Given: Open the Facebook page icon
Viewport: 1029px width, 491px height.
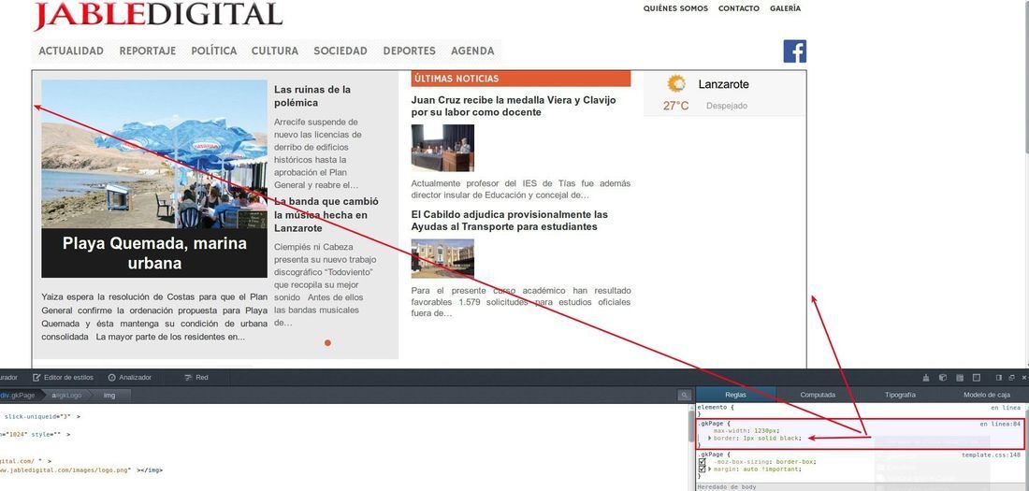Looking at the screenshot, I should pos(795,51).
